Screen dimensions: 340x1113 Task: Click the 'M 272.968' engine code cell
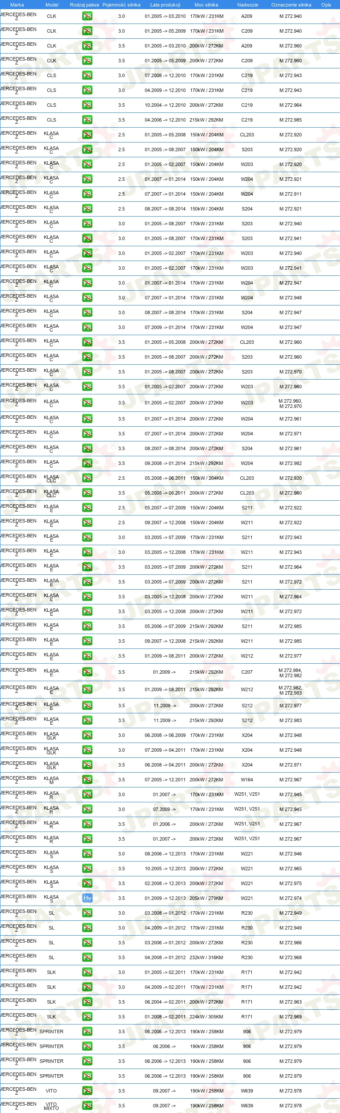click(290, 957)
